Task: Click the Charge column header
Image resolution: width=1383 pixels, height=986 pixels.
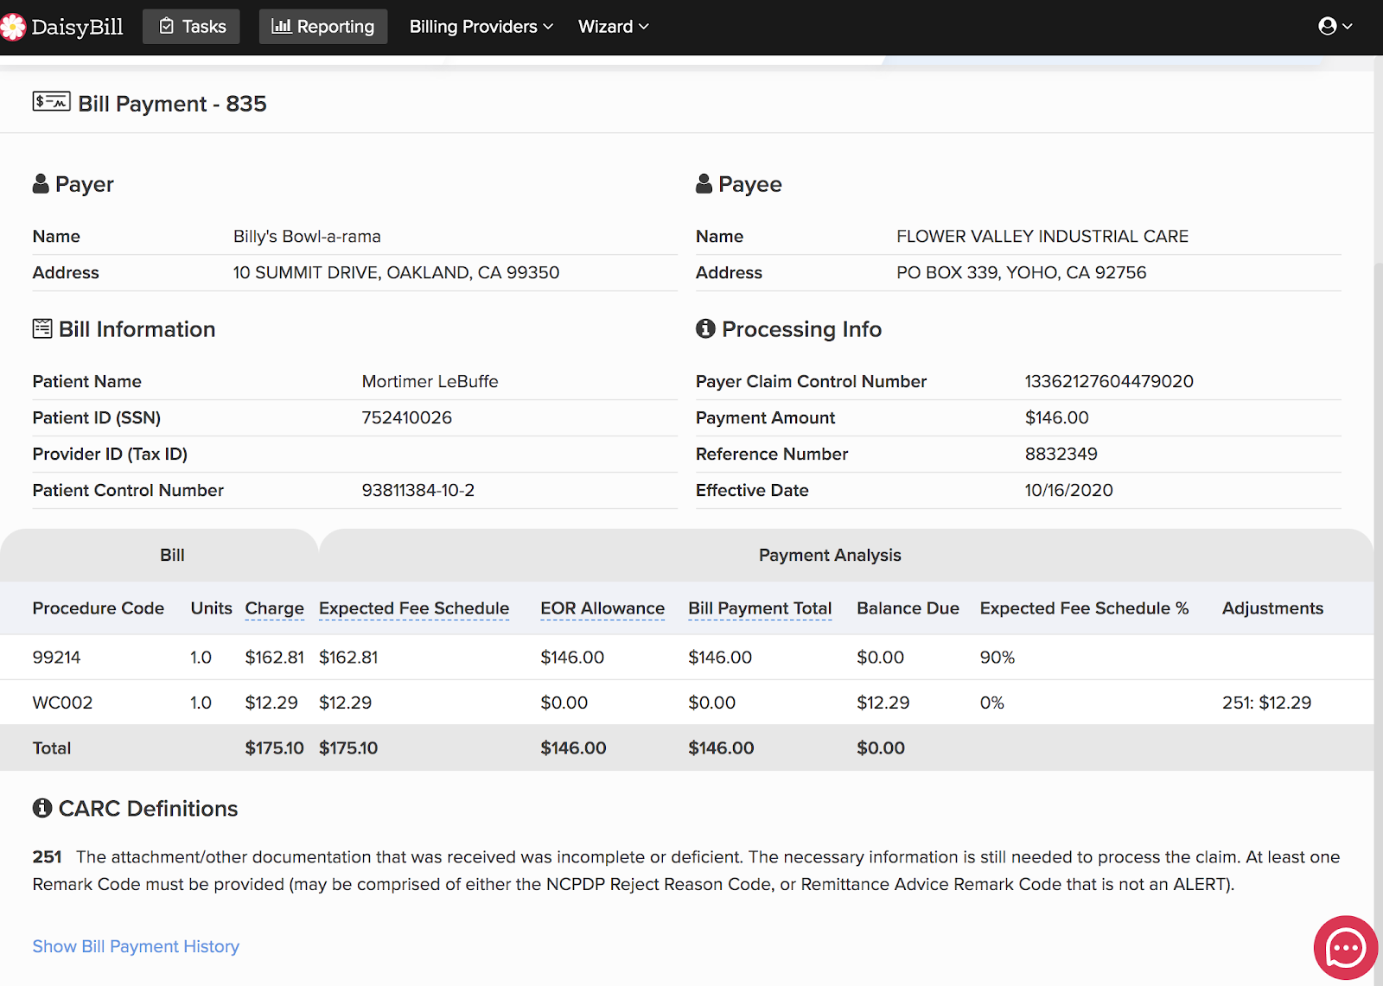Action: coord(274,608)
